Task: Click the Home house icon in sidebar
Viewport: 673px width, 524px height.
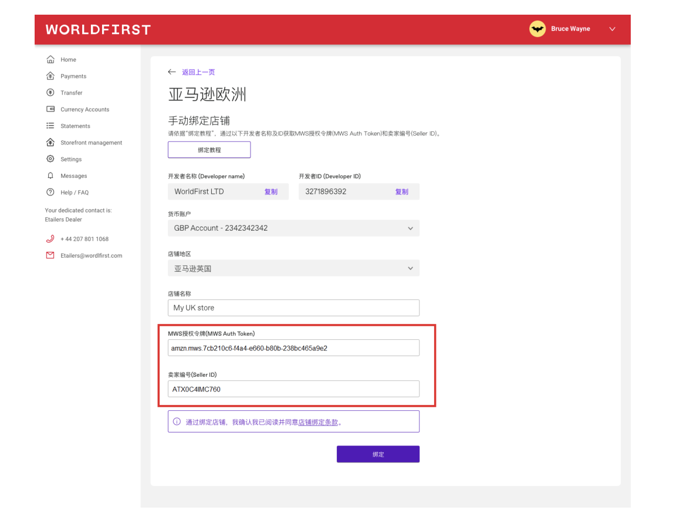Action: pyautogui.click(x=50, y=59)
